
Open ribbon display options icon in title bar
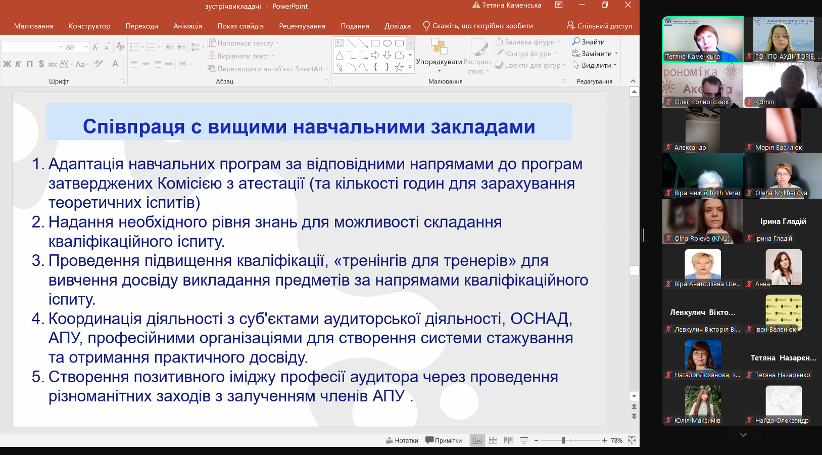click(559, 5)
